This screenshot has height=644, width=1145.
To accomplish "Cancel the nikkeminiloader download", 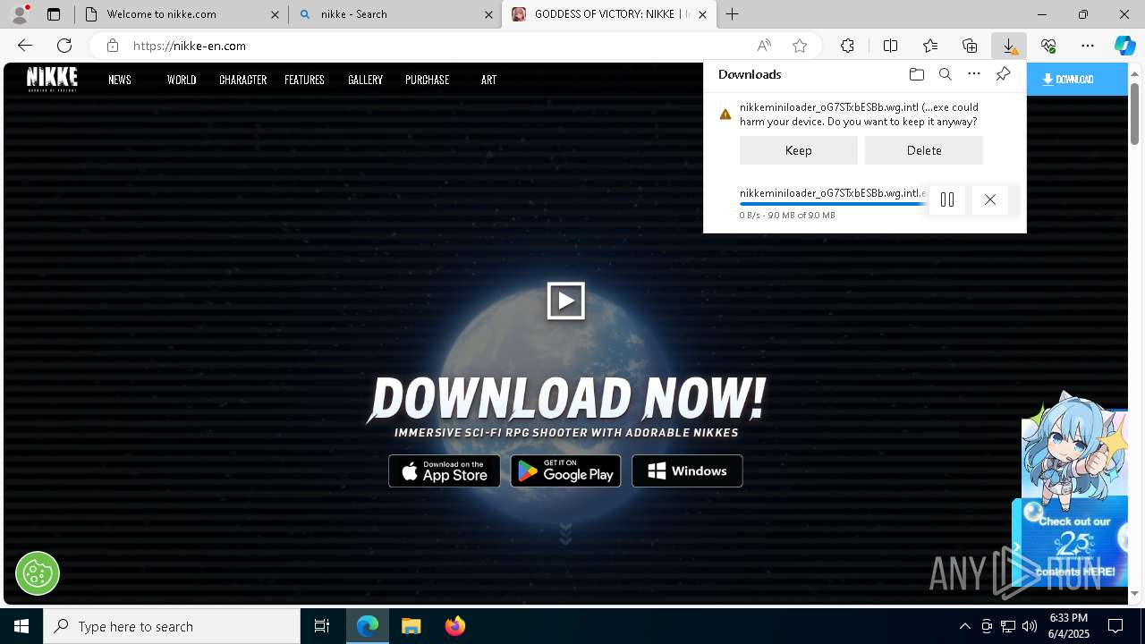I will pyautogui.click(x=990, y=199).
